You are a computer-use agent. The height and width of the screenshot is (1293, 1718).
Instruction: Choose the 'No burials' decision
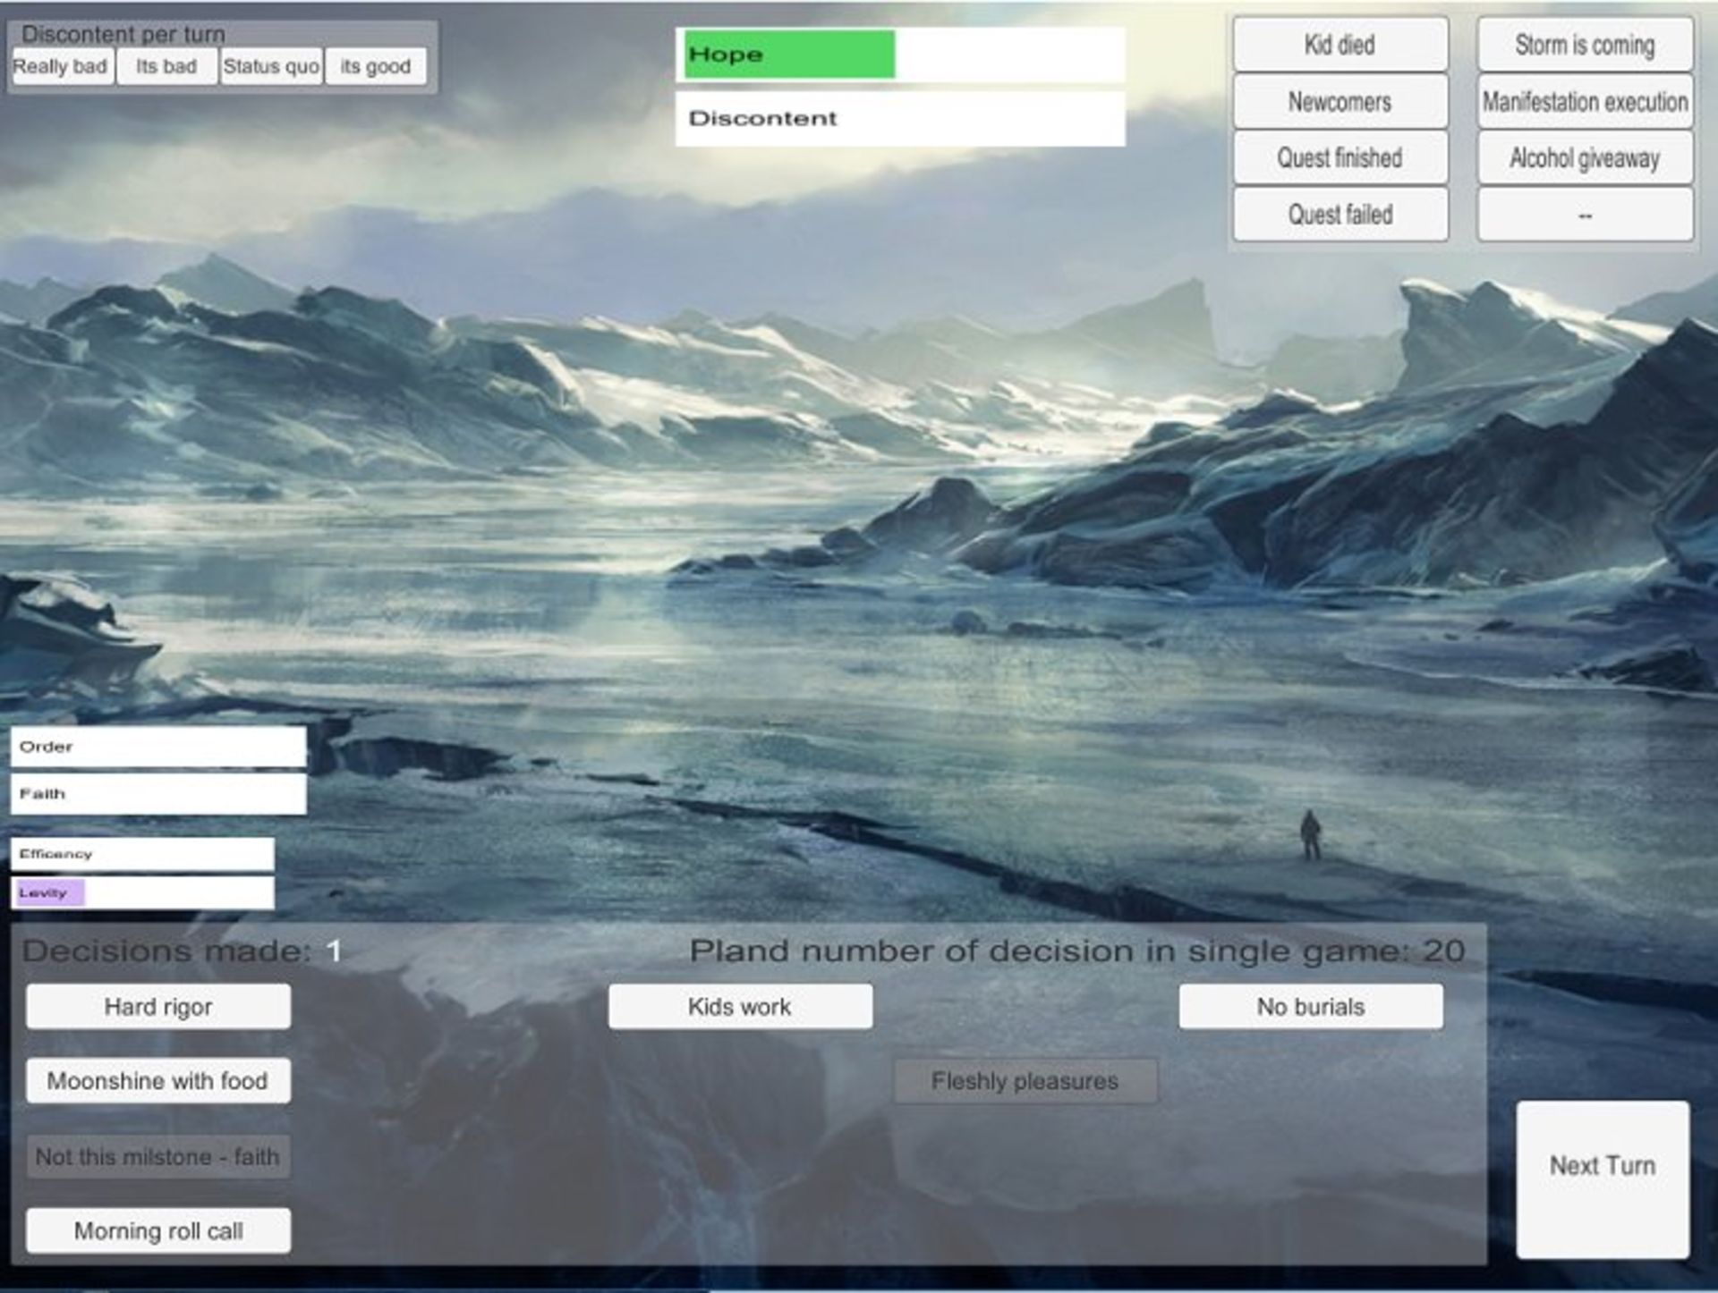click(1311, 1007)
